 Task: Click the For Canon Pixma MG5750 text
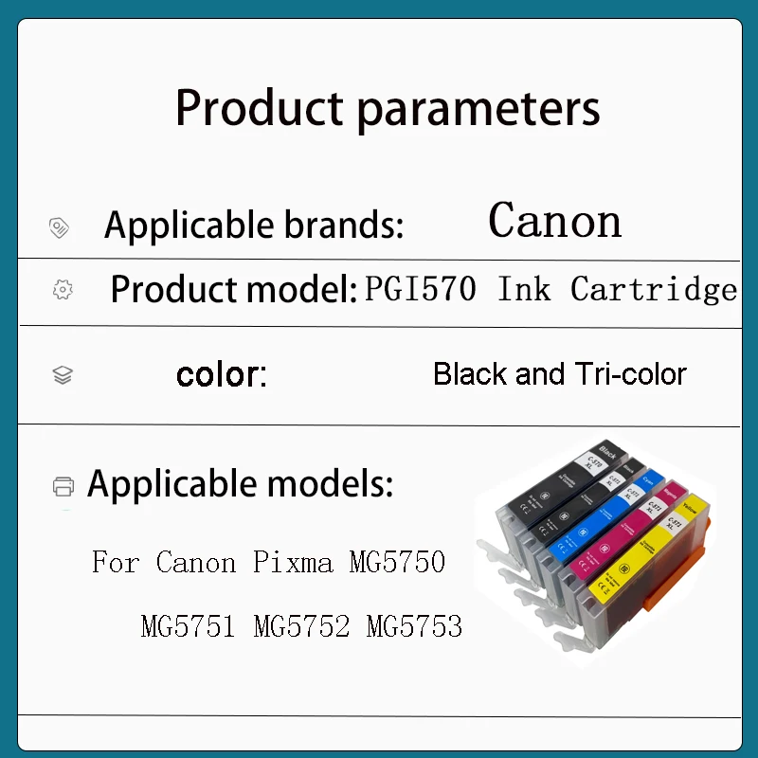point(268,562)
